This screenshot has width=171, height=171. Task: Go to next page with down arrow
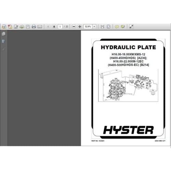(54, 27)
